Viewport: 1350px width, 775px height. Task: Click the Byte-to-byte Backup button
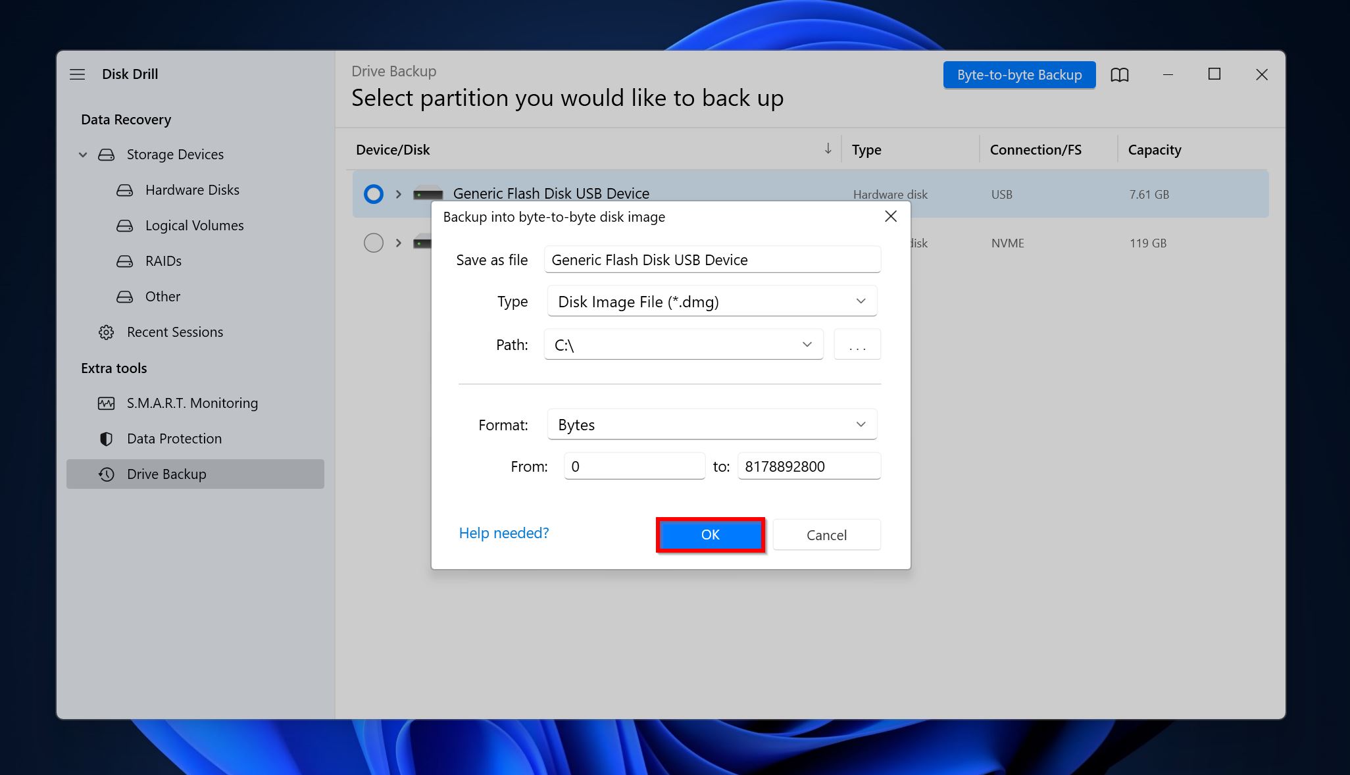(x=1018, y=73)
